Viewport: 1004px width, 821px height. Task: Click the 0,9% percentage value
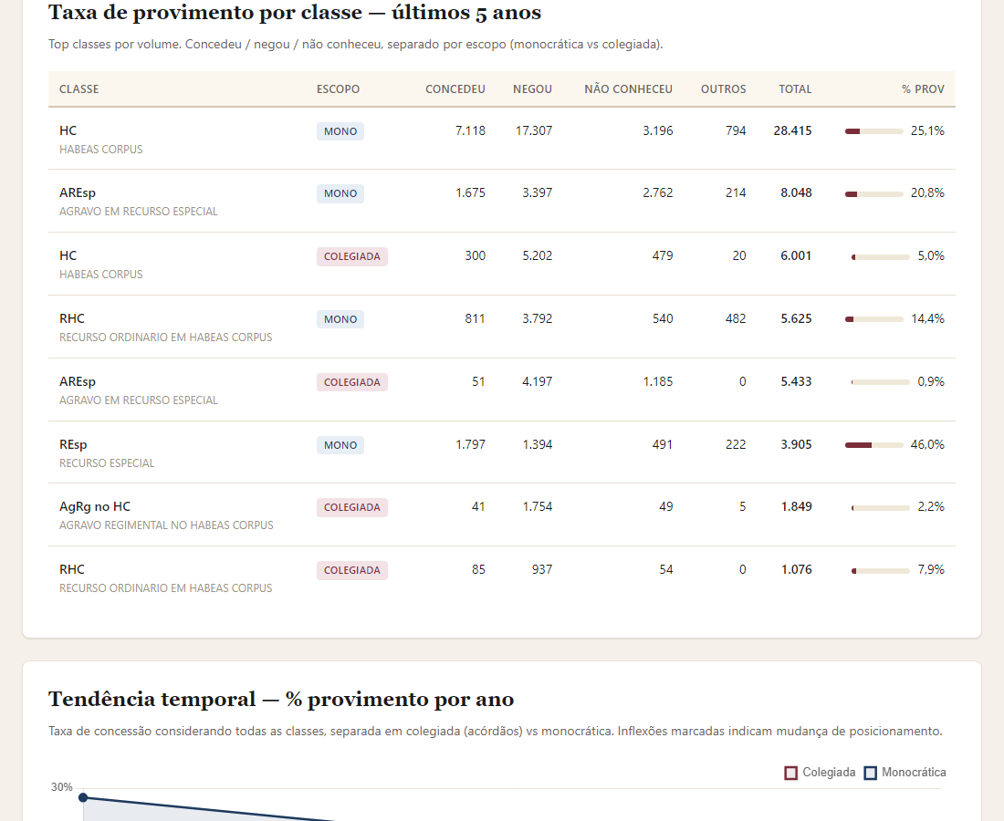click(931, 381)
